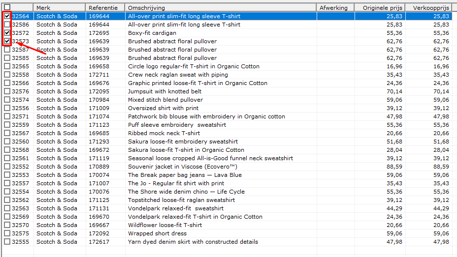Check the checkbox for row 32559
Image resolution: width=457 pixels, height=257 pixels.
tap(7, 125)
